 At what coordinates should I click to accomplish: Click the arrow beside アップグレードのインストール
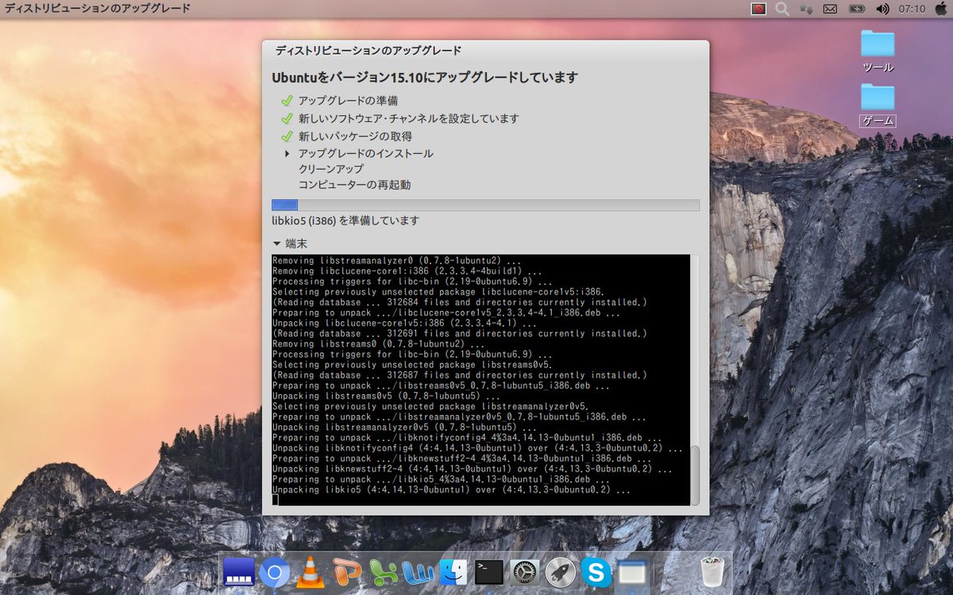tap(287, 153)
